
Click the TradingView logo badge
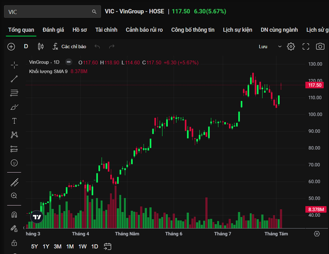(37, 217)
